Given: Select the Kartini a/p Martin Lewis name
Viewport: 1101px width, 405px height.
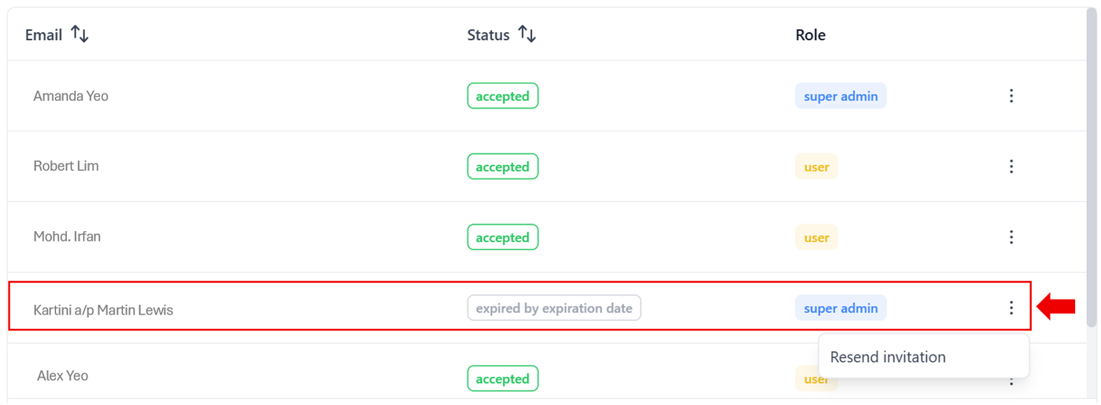Looking at the screenshot, I should (x=103, y=310).
